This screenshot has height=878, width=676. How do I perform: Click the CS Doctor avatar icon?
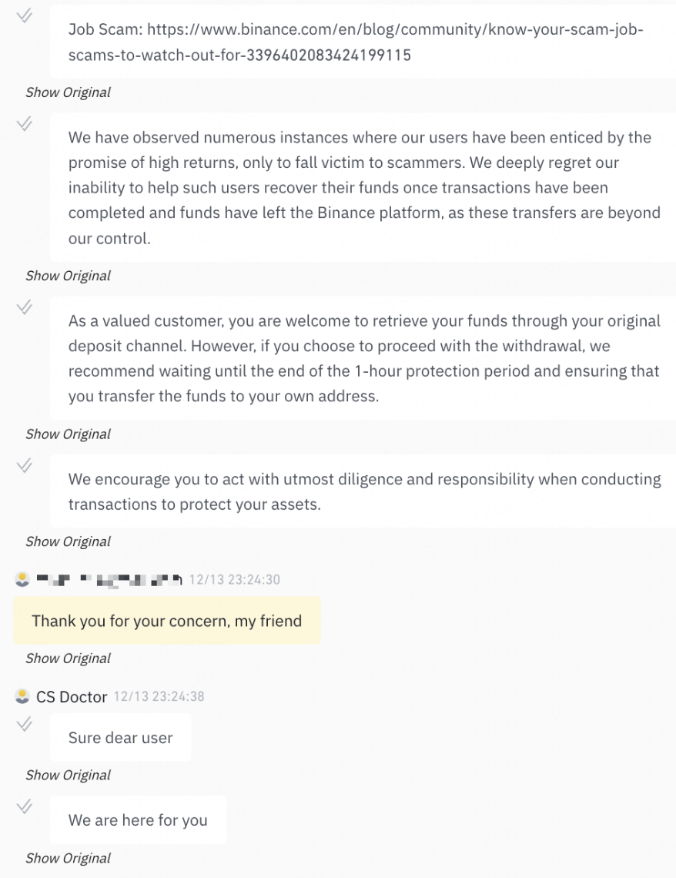22,696
